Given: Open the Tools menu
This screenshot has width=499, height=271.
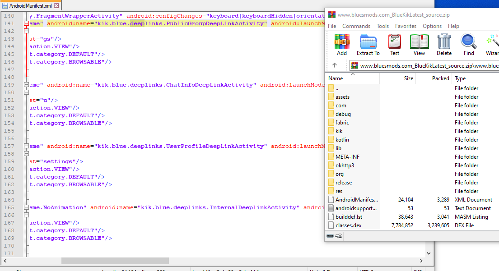Looking at the screenshot, I should tap(382, 26).
